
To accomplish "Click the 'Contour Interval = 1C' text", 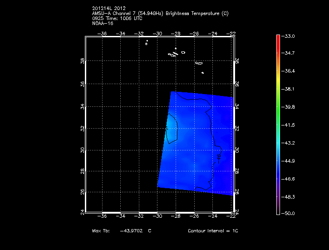I will tap(213, 231).
